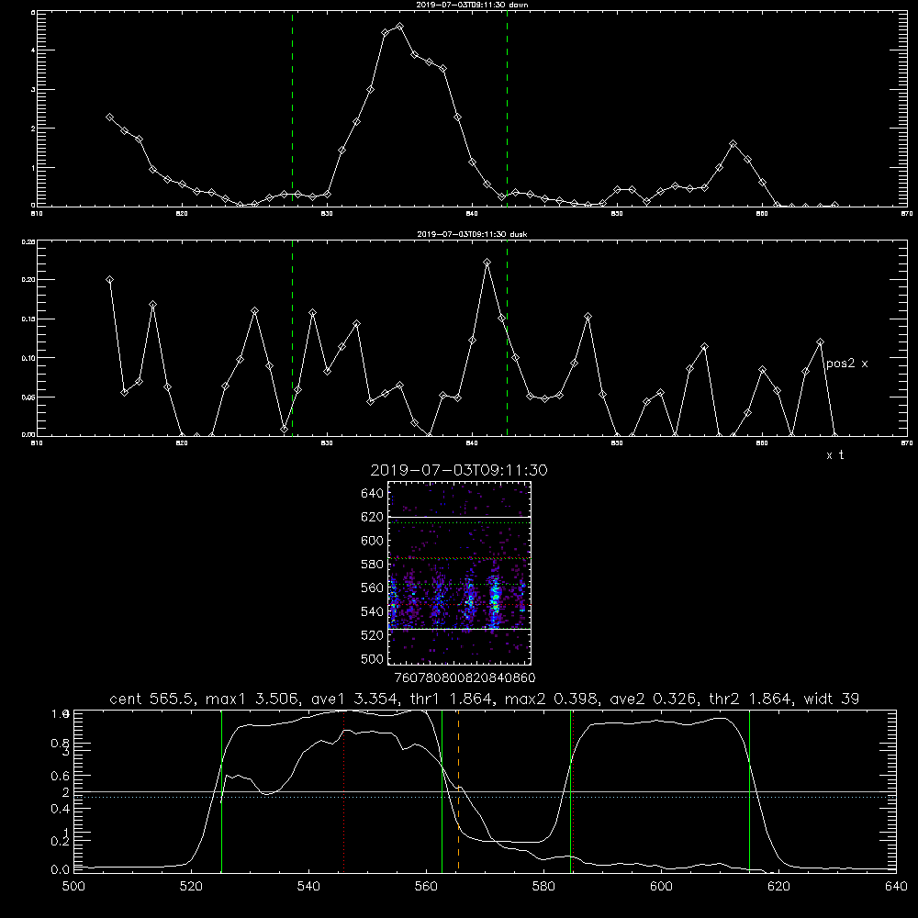Screen dimensions: 918x918
Task: Click the timestamp title above the spectrogram image
Action: (x=459, y=470)
